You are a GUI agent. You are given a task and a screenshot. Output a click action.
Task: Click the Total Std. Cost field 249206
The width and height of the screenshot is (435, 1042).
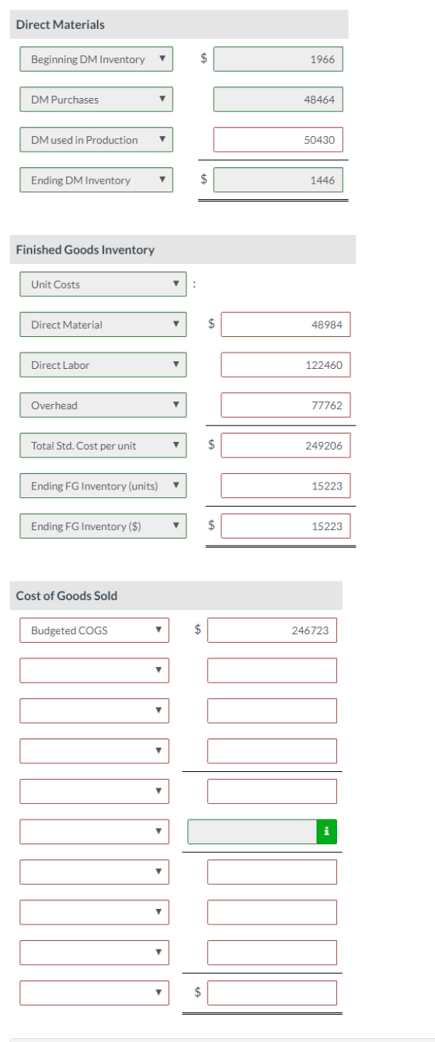[x=285, y=446]
